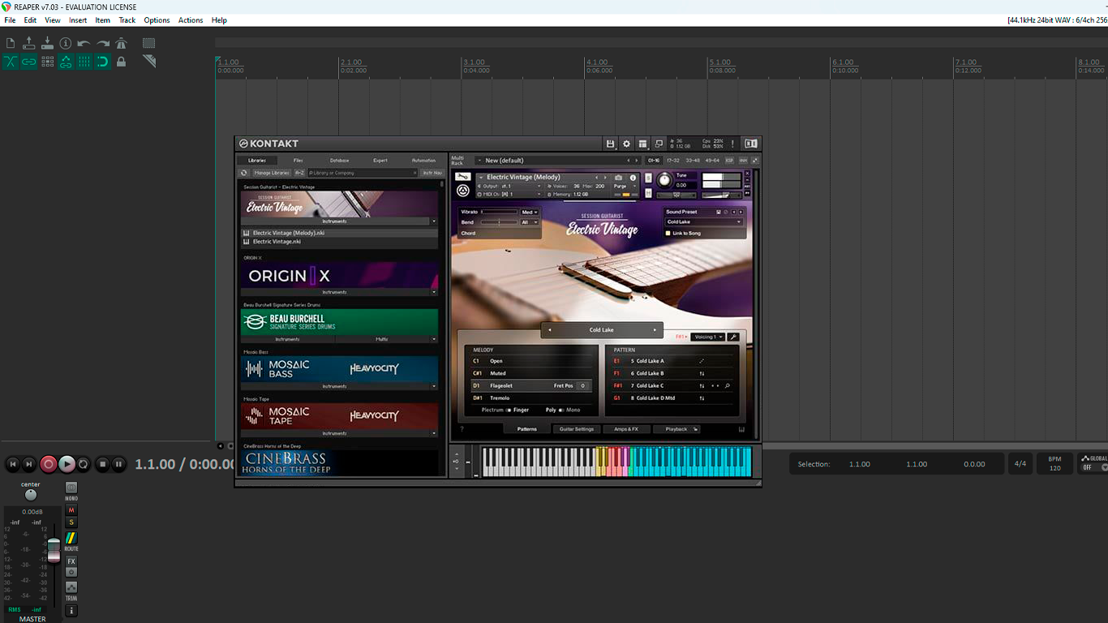Click the Cinebrass Horns of the Deep banner

click(x=339, y=463)
